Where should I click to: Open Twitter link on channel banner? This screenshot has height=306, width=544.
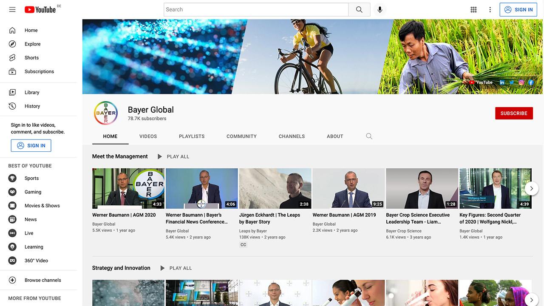512,82
